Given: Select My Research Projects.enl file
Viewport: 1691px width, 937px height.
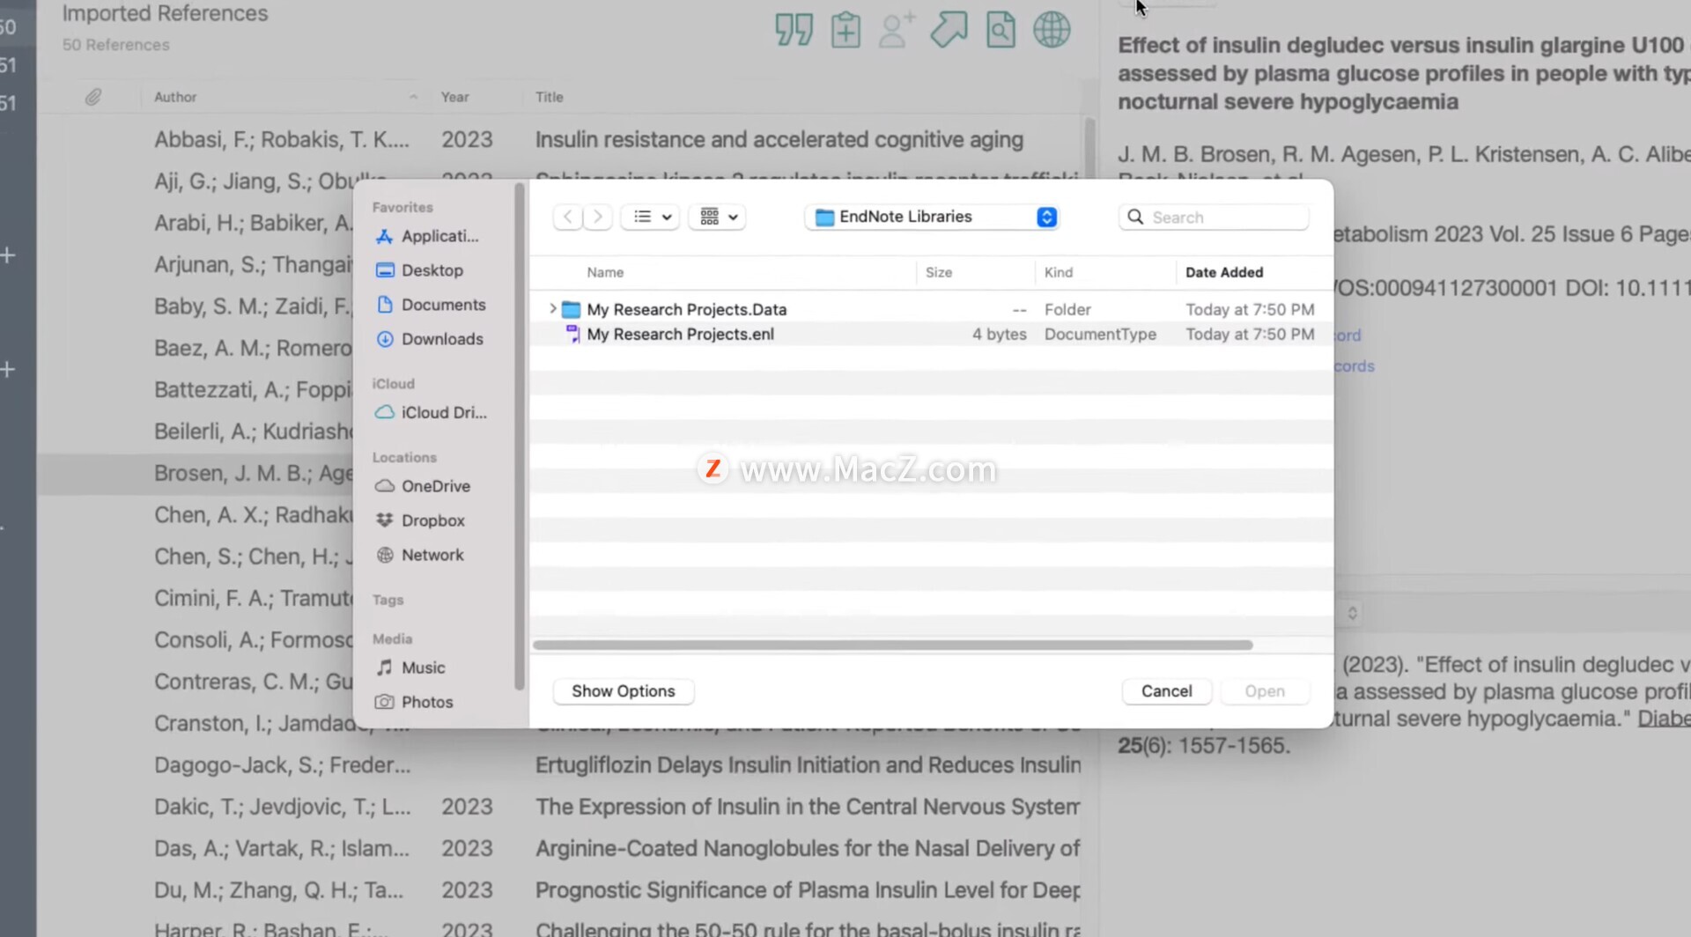Looking at the screenshot, I should click(x=931, y=334).
